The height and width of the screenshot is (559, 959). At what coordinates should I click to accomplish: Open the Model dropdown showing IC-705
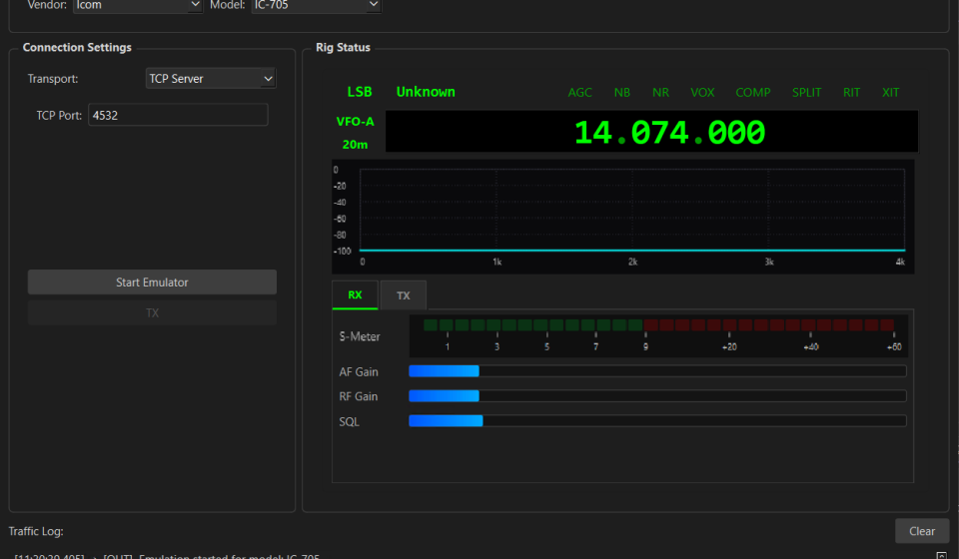[317, 5]
